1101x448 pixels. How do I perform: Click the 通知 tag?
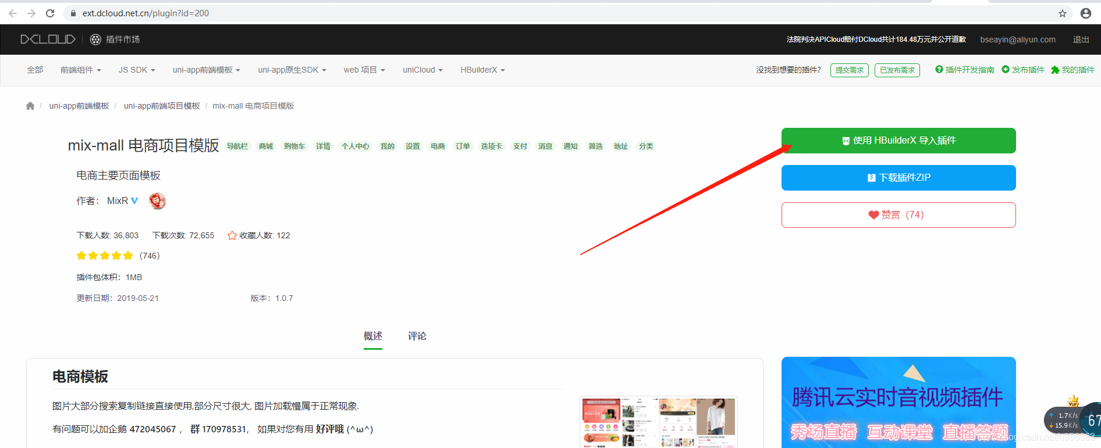click(x=570, y=146)
